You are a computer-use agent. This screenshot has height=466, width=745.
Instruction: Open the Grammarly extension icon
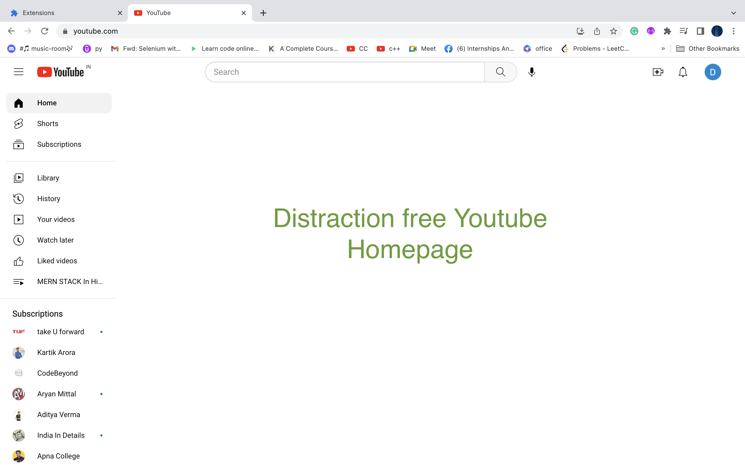pyautogui.click(x=634, y=31)
